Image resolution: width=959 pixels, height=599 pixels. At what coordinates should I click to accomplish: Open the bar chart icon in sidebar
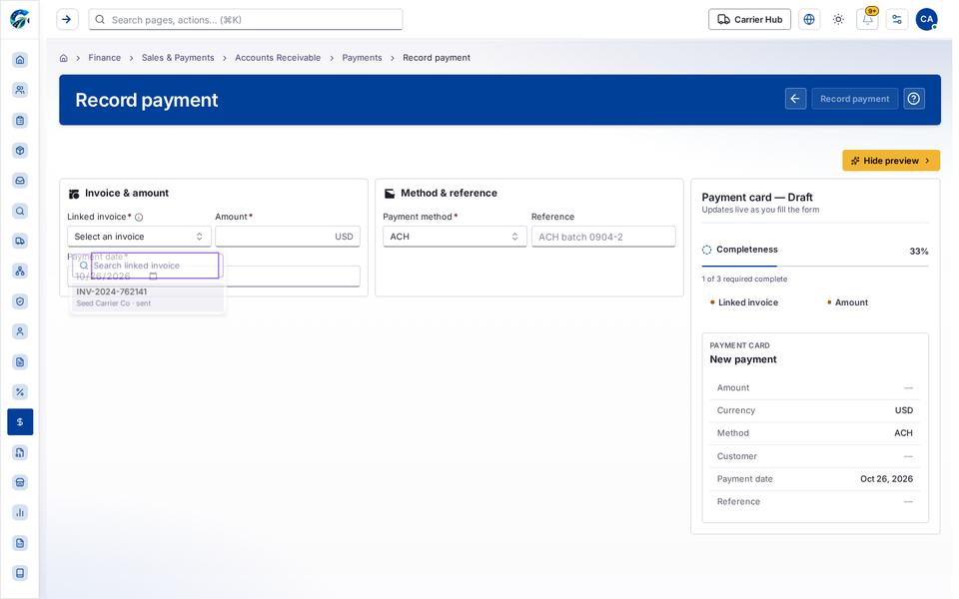pos(20,512)
